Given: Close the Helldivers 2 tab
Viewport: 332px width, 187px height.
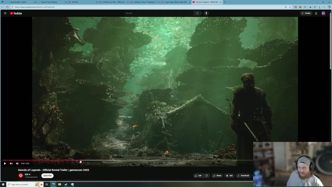Looking at the screenshot, I should [x=158, y=2].
